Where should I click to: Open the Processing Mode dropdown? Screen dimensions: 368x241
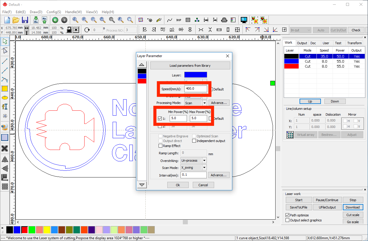(x=204, y=103)
